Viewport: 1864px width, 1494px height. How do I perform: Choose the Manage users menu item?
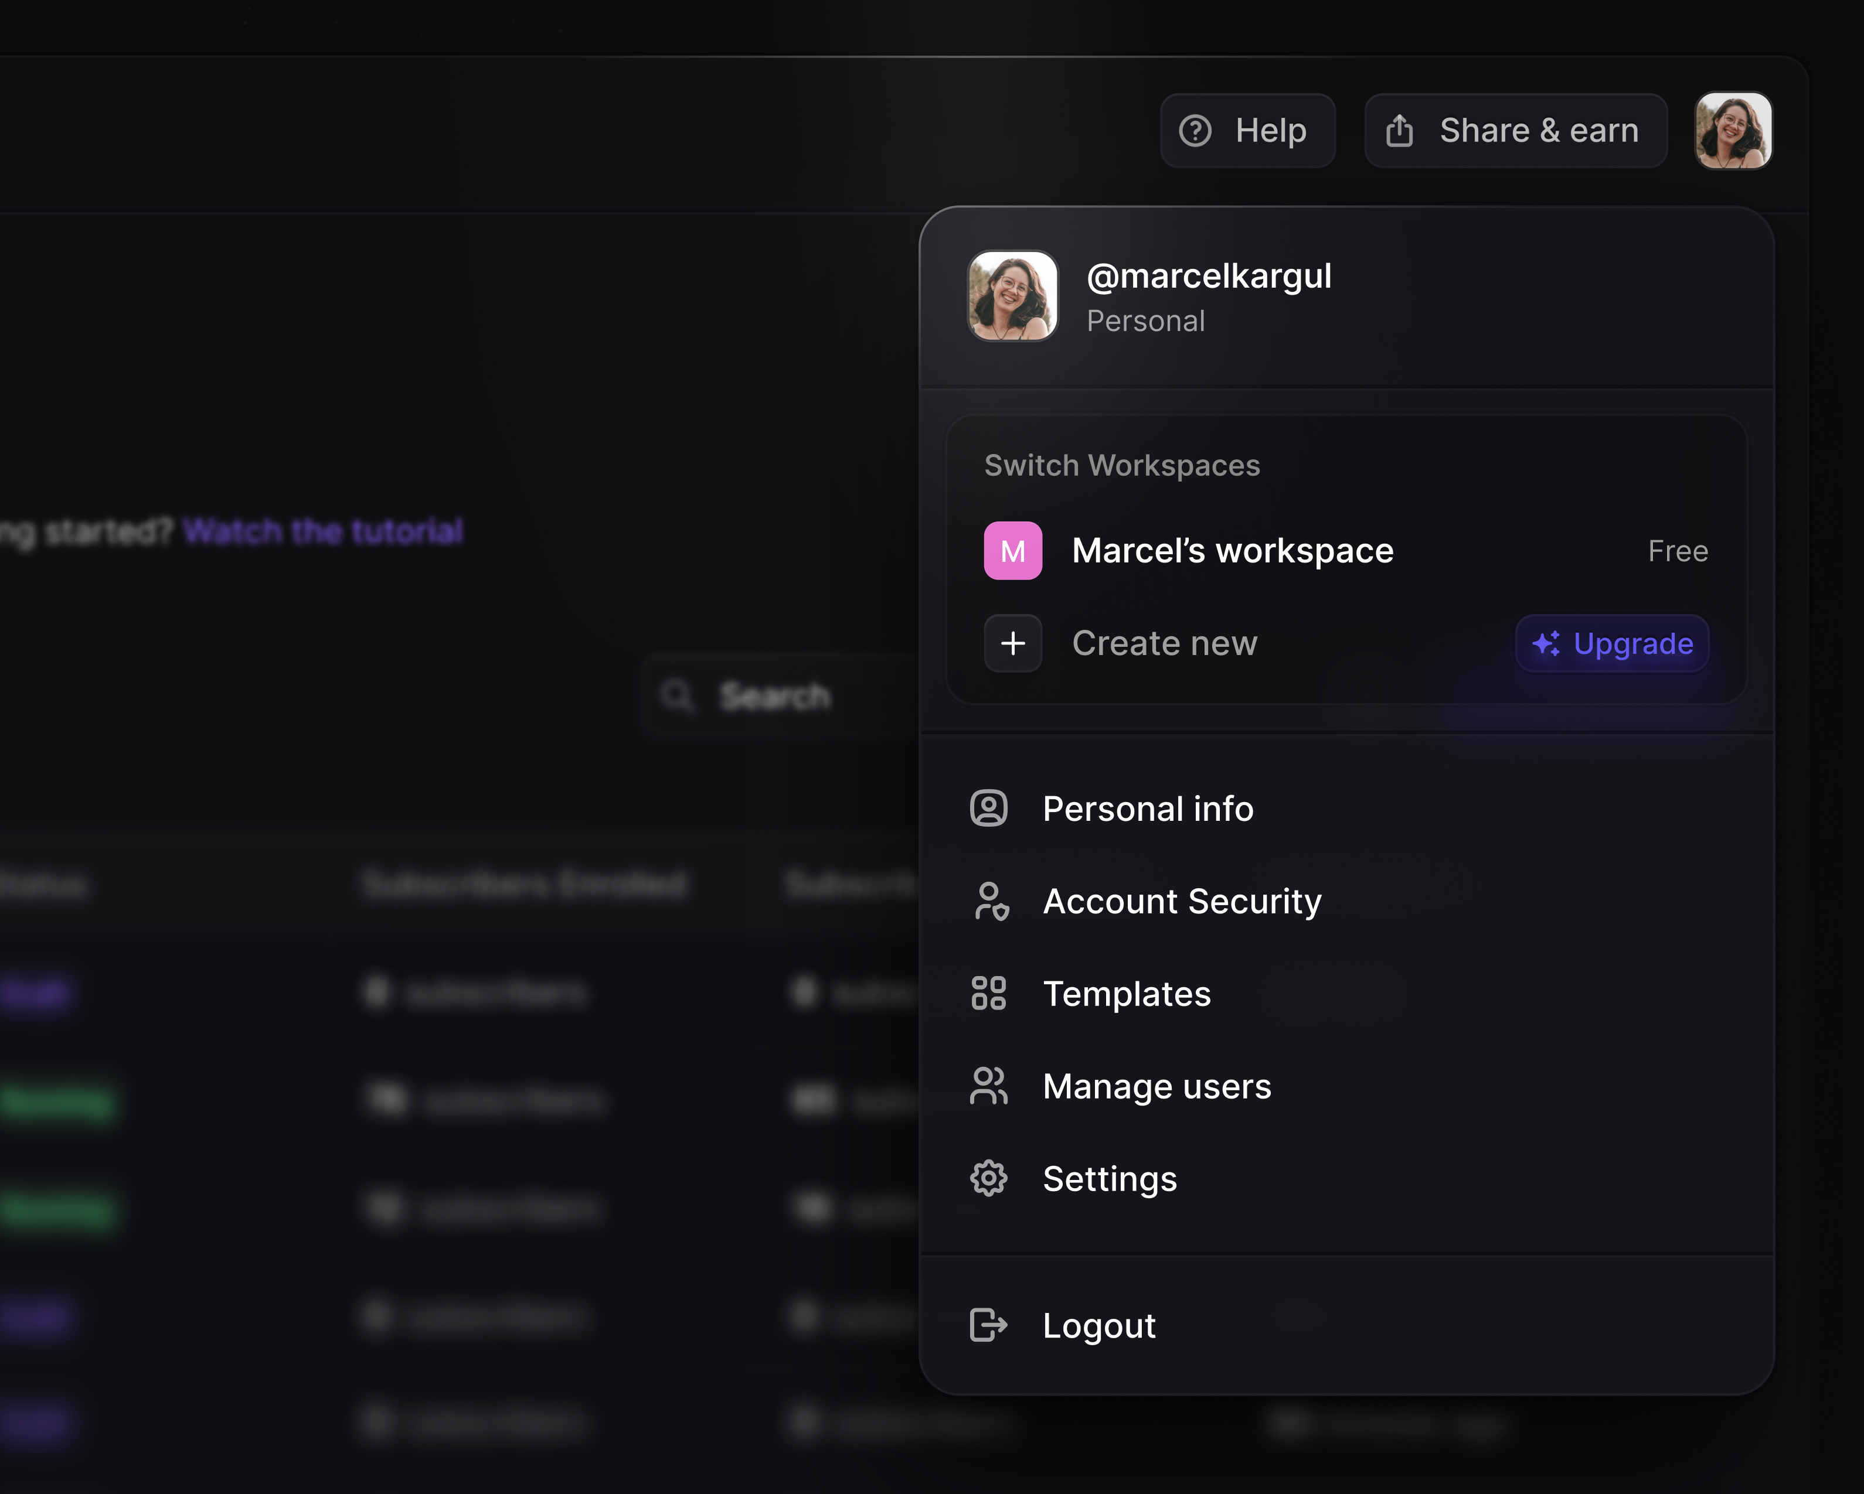[x=1157, y=1086]
